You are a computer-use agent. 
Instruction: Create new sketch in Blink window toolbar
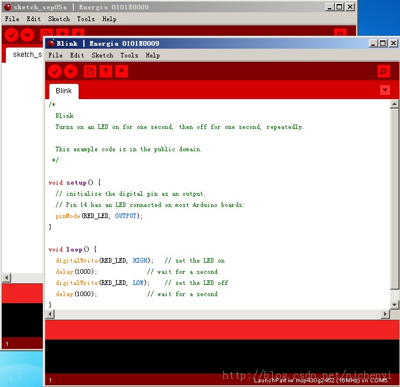pyautogui.click(x=90, y=71)
